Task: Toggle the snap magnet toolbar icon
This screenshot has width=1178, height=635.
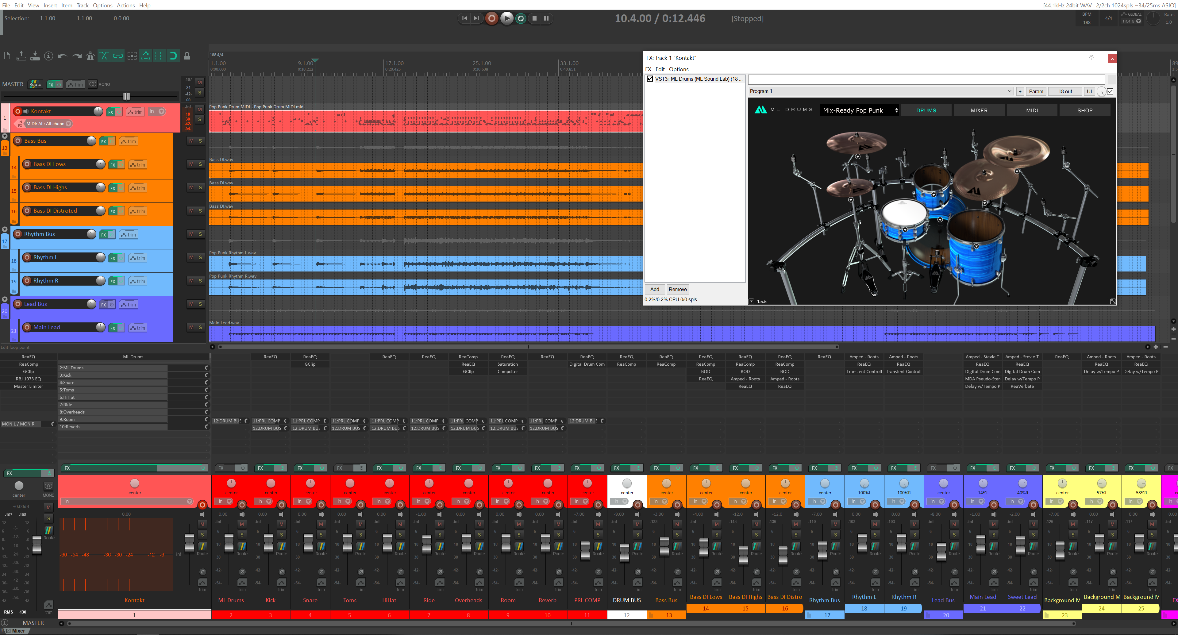Action: coord(173,56)
